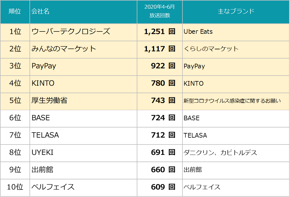
Task: Click the 主なブランド column header
Action: pyautogui.click(x=236, y=12)
